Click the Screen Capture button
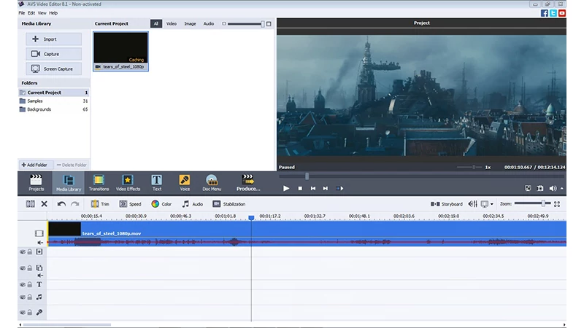 (53, 69)
